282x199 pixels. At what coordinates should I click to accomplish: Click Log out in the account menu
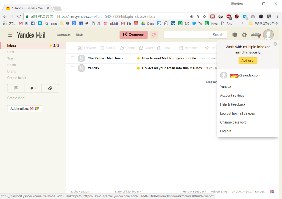[225, 131]
